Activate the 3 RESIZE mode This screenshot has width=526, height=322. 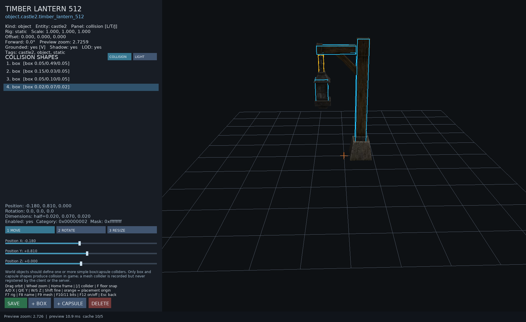pyautogui.click(x=132, y=230)
